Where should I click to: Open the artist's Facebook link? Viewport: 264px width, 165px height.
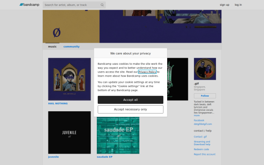[x=199, y=121]
